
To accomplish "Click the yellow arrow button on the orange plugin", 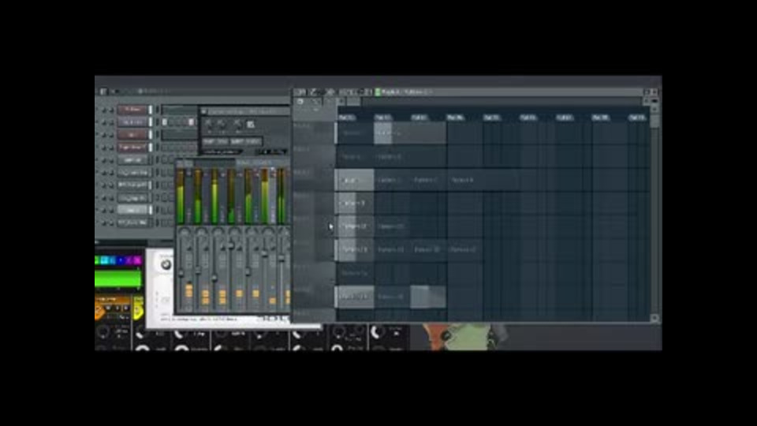I will pyautogui.click(x=138, y=311).
